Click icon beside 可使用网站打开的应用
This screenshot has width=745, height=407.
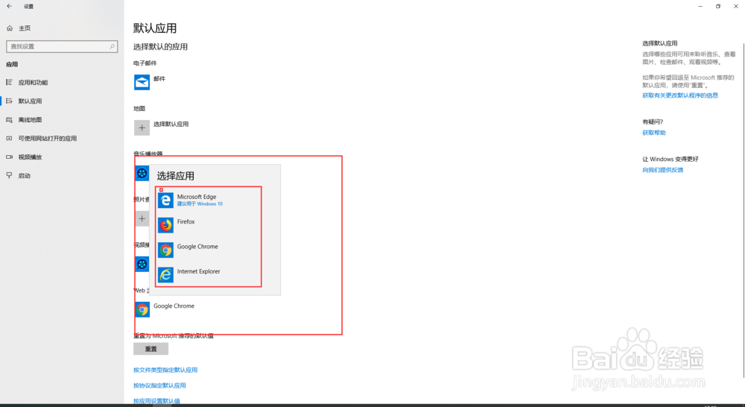tap(9, 139)
